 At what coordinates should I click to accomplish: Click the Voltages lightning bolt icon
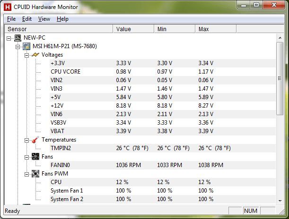(35, 55)
